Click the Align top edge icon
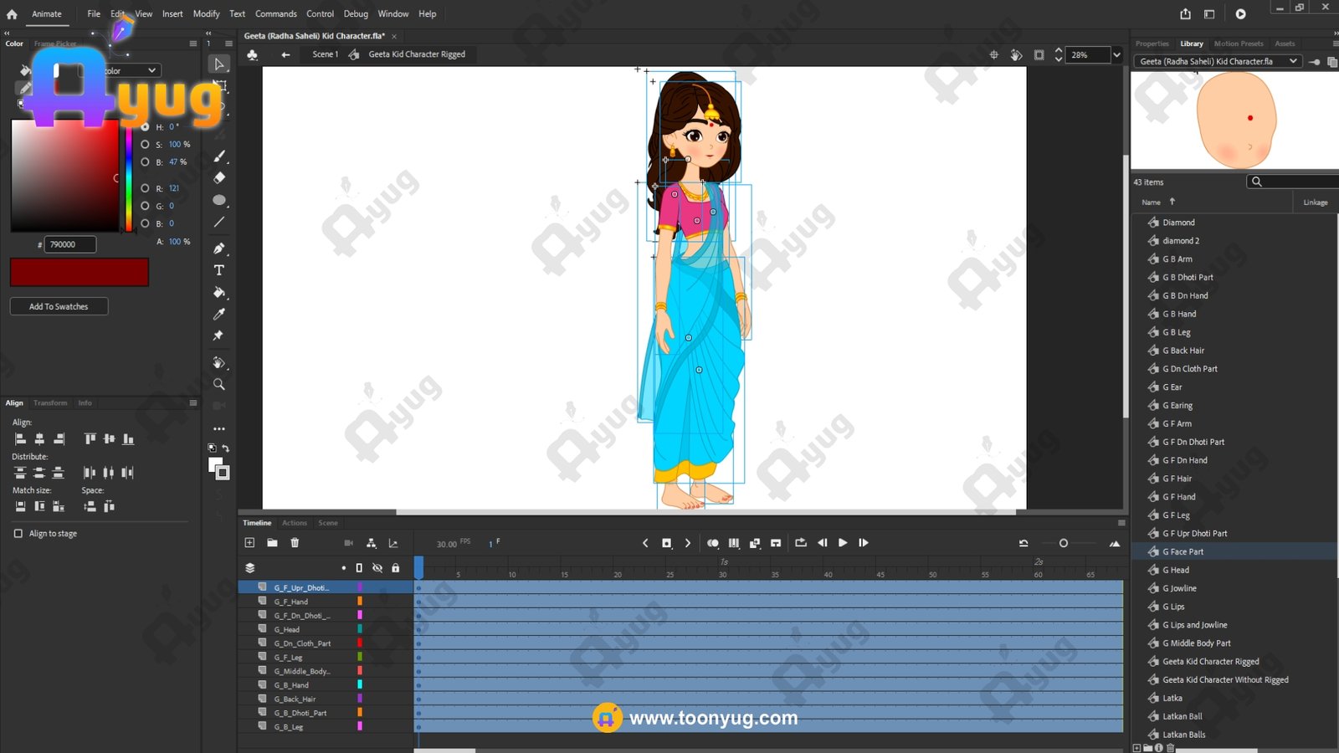 [x=90, y=439]
